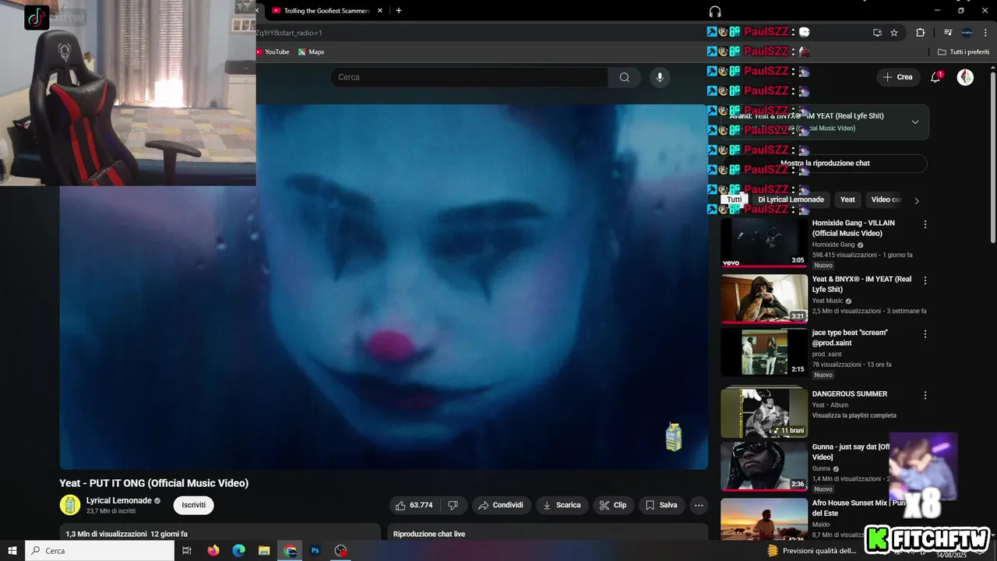997x561 pixels.
Task: Open new tab with plus button
Action: (x=399, y=11)
